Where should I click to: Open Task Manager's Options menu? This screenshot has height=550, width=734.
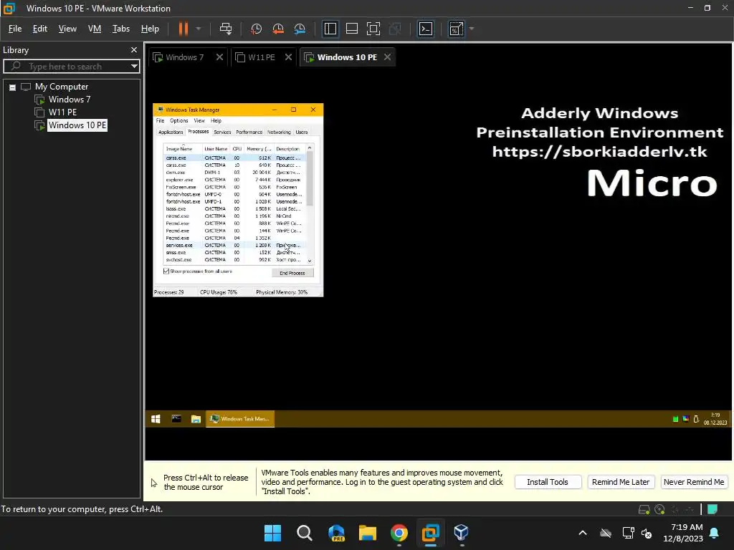(x=178, y=120)
